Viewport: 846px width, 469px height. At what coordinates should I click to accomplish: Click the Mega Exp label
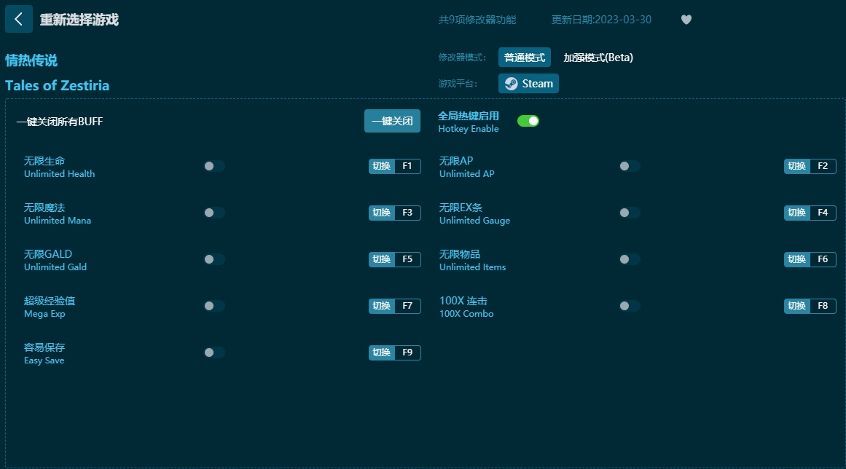[x=44, y=314]
